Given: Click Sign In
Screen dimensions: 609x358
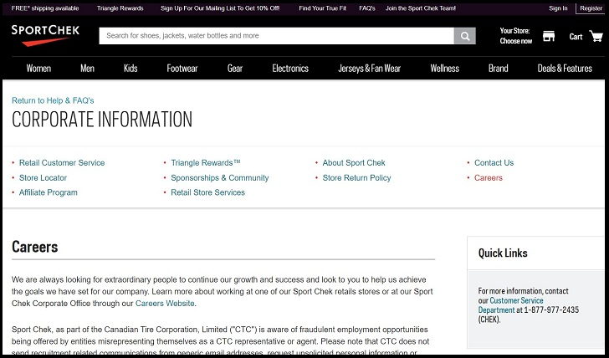Looking at the screenshot, I should pos(558,8).
